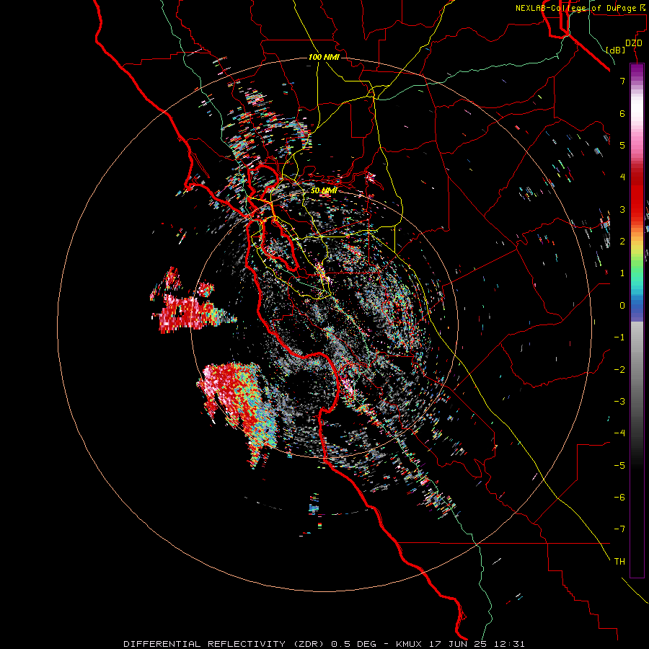Click the 5 value on color scale

[x=622, y=145]
